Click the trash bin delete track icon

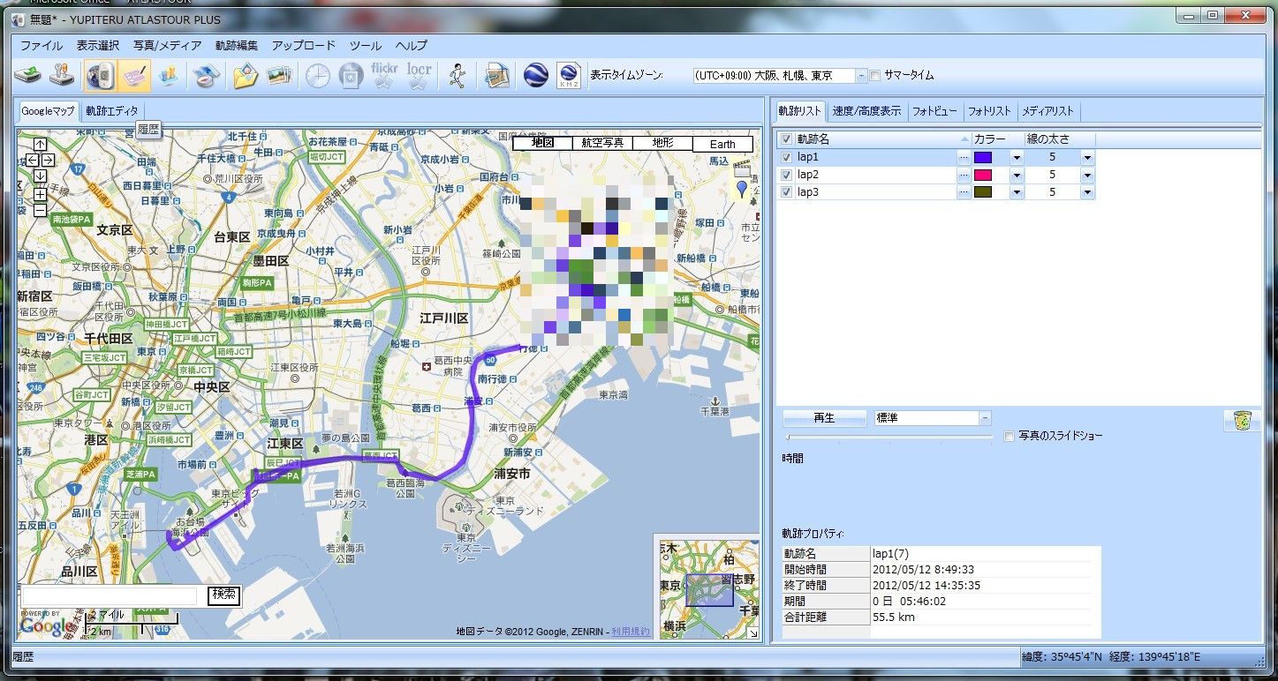click(x=1243, y=421)
